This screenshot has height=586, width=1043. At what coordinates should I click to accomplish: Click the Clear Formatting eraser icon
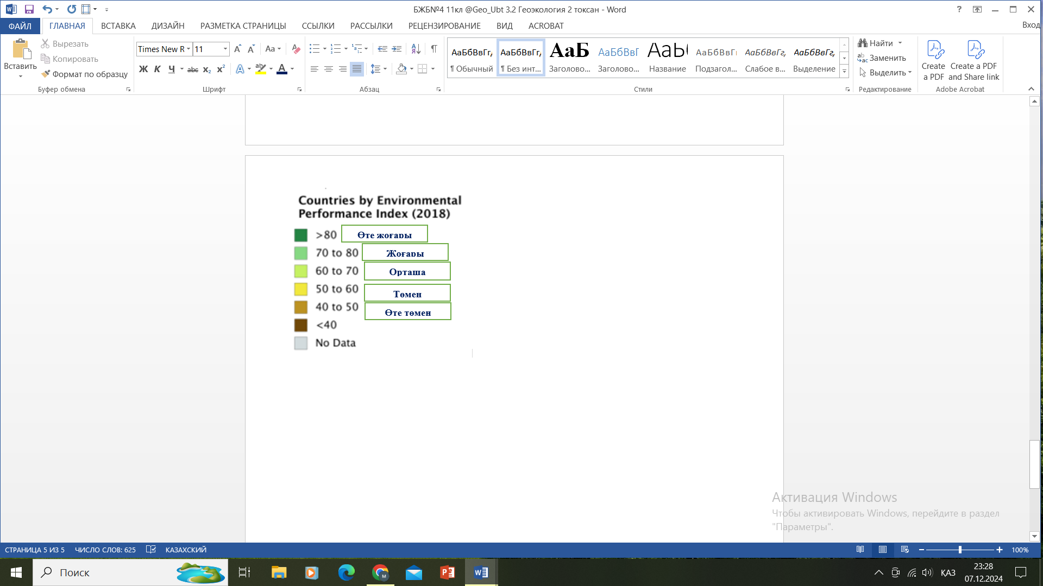pos(296,49)
